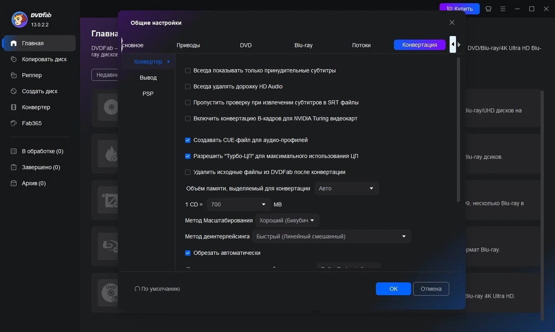Open the memory allocation Авто dropdown

[x=346, y=188]
